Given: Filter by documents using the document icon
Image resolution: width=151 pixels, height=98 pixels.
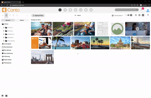Looking at the screenshot, I should point(81,10).
